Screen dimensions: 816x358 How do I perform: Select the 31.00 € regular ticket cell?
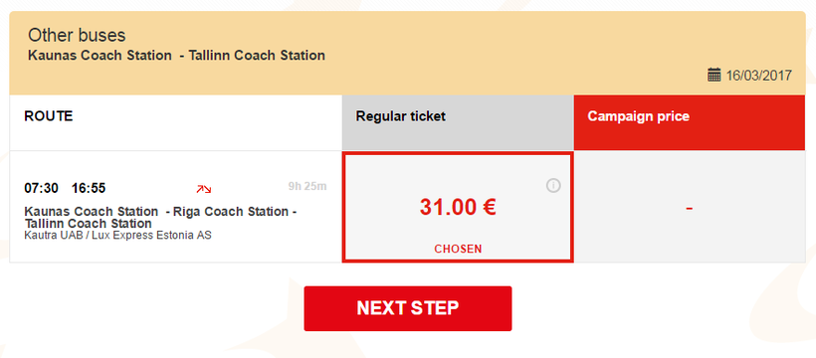point(458,207)
